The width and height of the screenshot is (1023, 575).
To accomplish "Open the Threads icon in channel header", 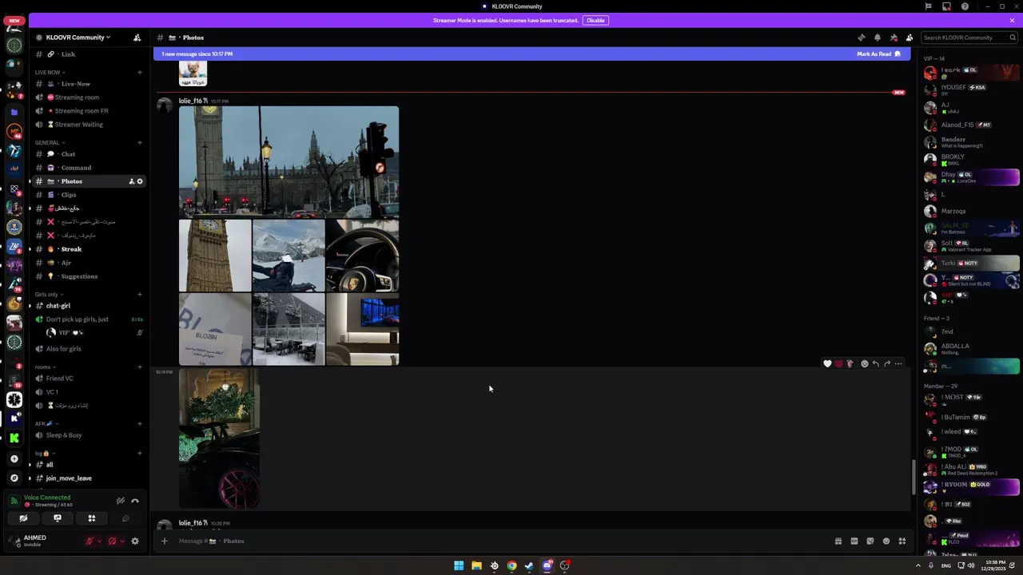I will [x=861, y=38].
